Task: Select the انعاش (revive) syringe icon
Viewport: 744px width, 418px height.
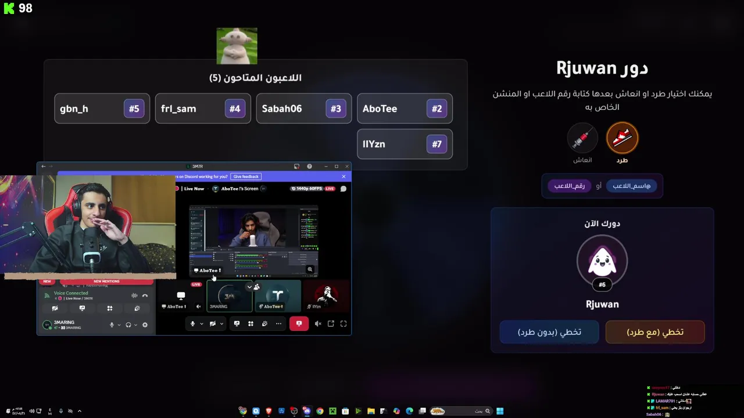Action: click(582, 138)
